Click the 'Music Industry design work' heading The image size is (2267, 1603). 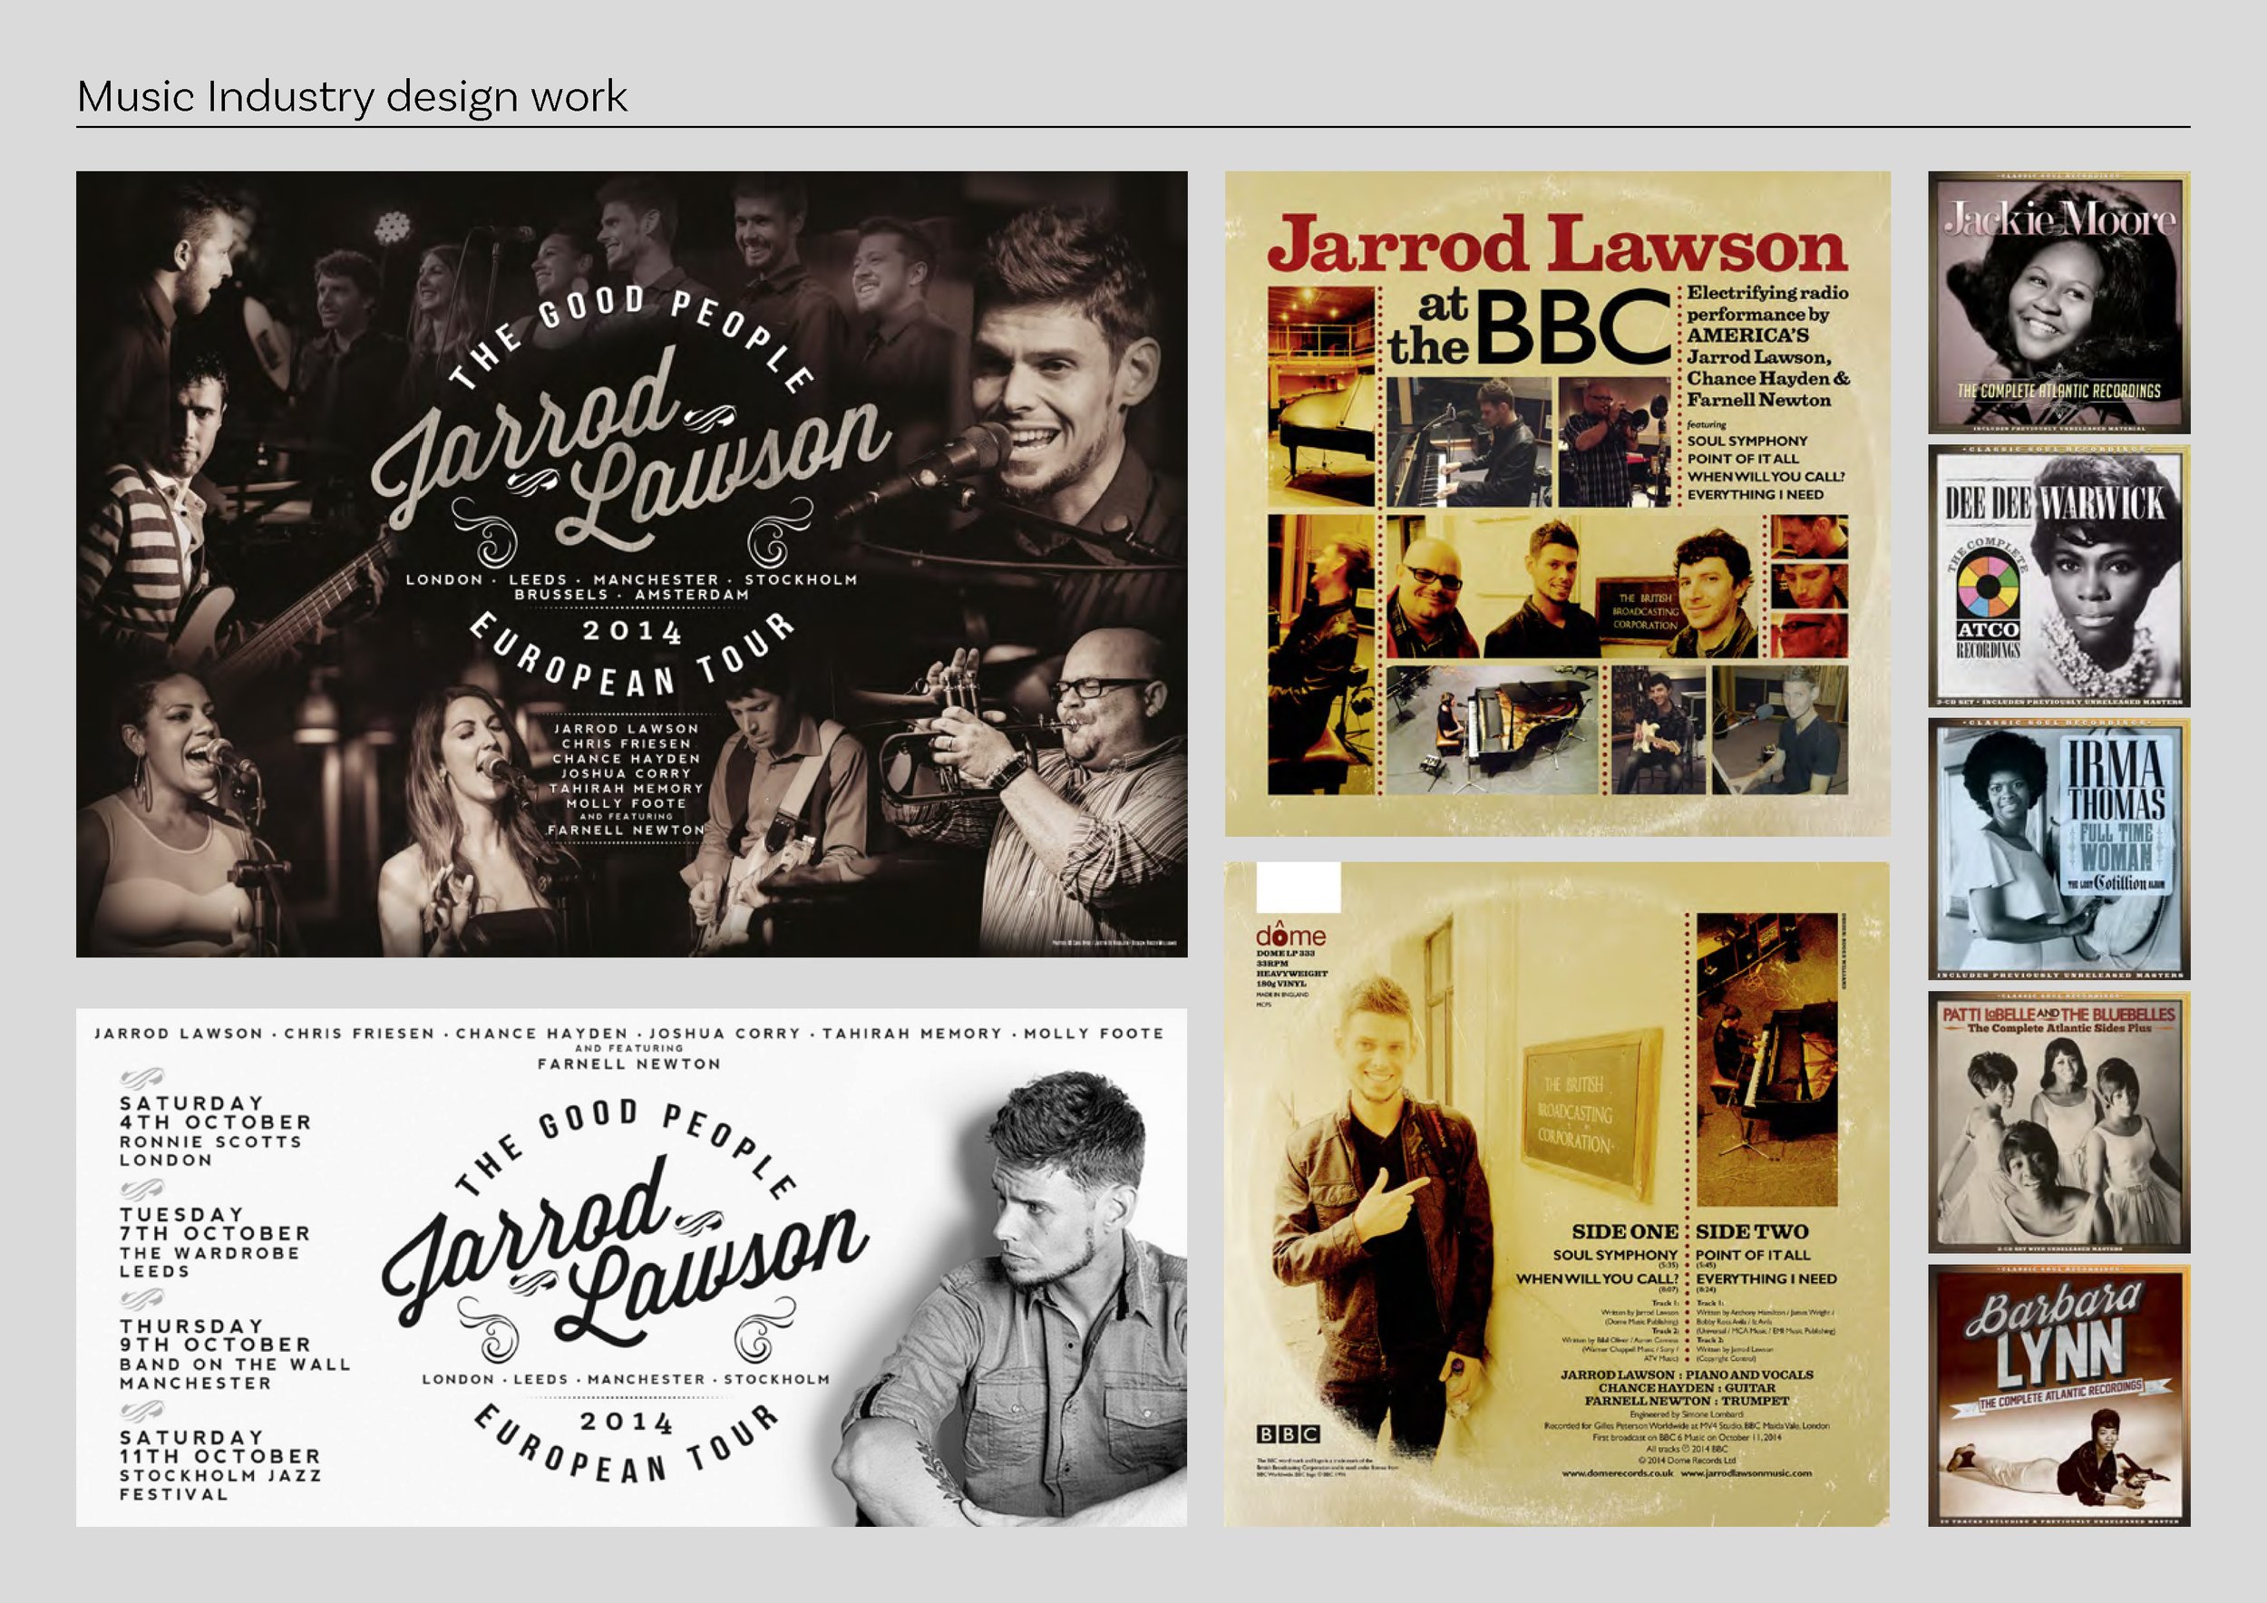352,97
